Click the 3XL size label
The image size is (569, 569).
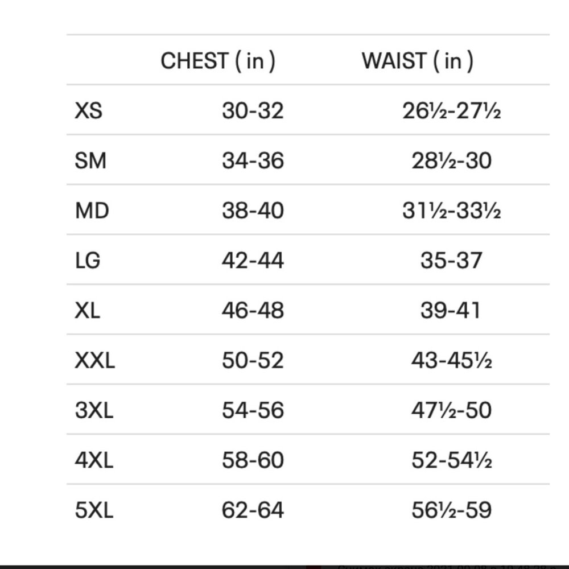pyautogui.click(x=94, y=410)
